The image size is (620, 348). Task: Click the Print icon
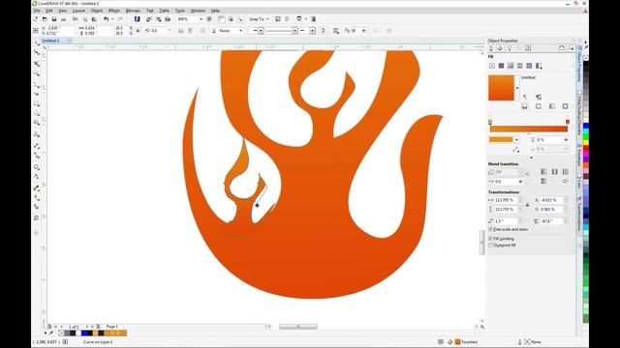[x=63, y=19]
